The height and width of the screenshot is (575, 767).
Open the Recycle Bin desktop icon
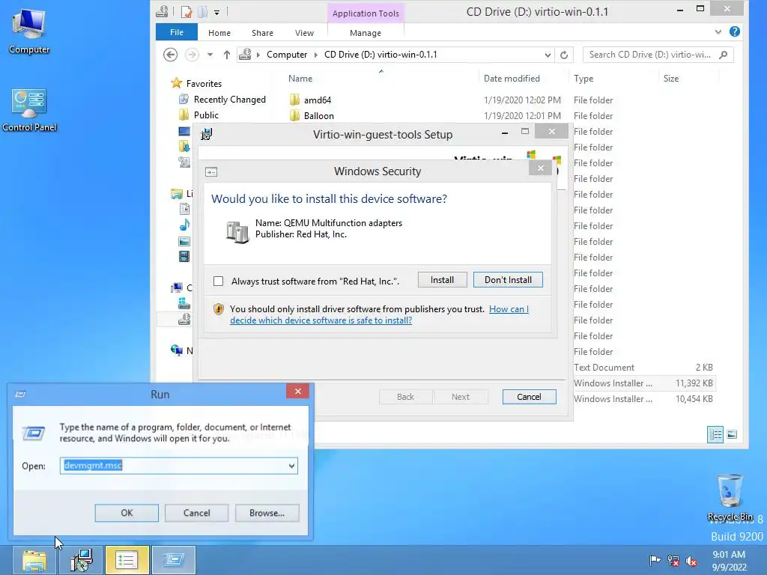click(730, 497)
